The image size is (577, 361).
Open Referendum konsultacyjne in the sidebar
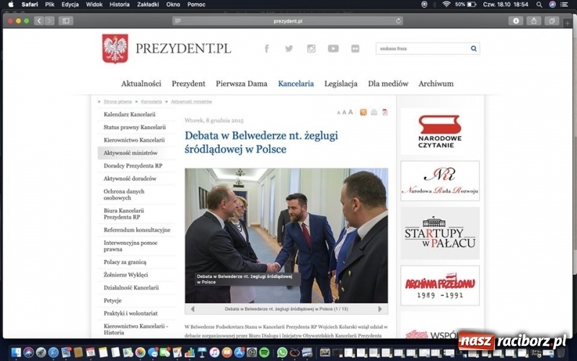(x=136, y=230)
